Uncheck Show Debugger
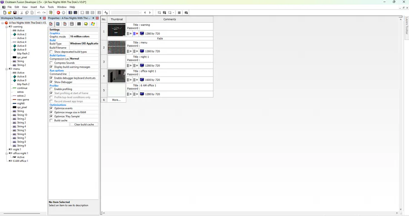Viewport: 409px width, 216px height. coord(51,82)
